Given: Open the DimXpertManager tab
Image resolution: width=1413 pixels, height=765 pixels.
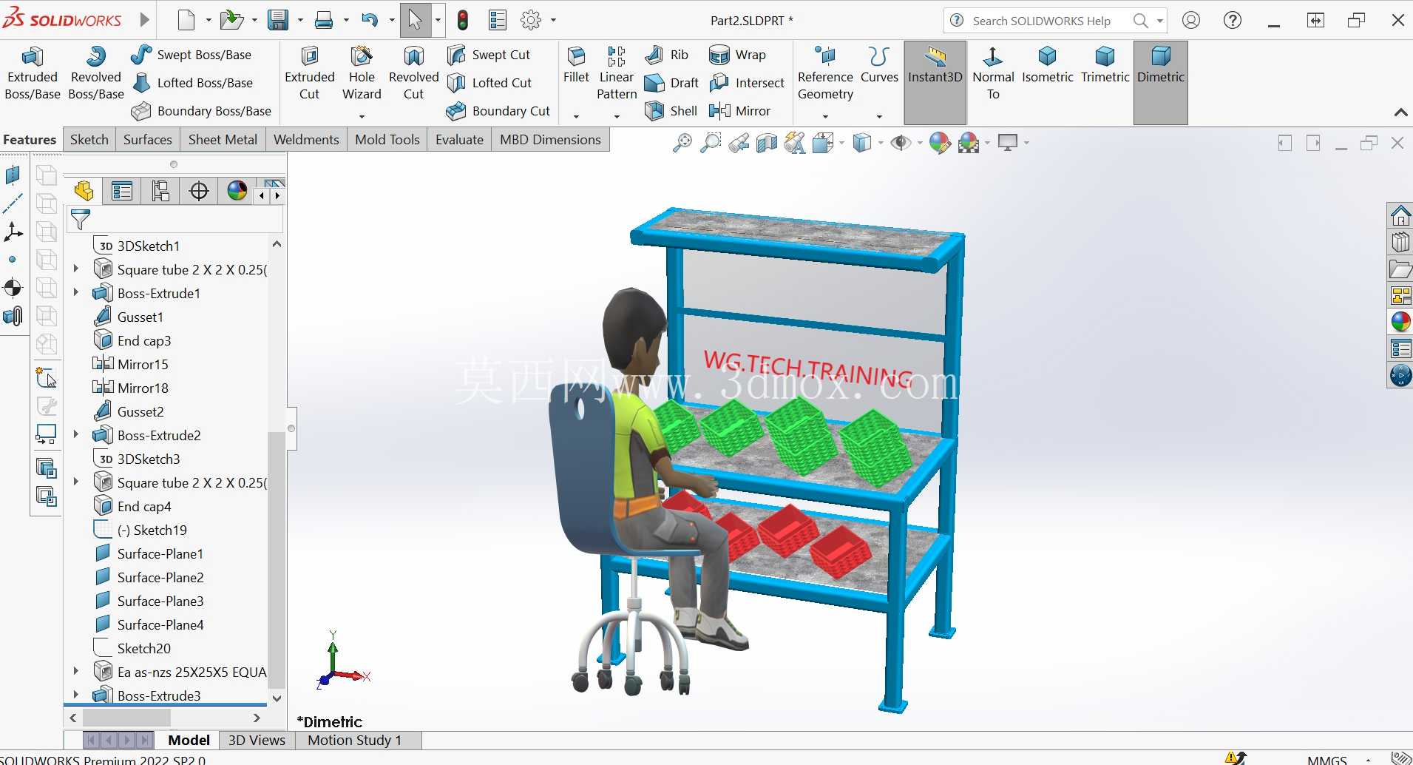Looking at the screenshot, I should tap(199, 192).
